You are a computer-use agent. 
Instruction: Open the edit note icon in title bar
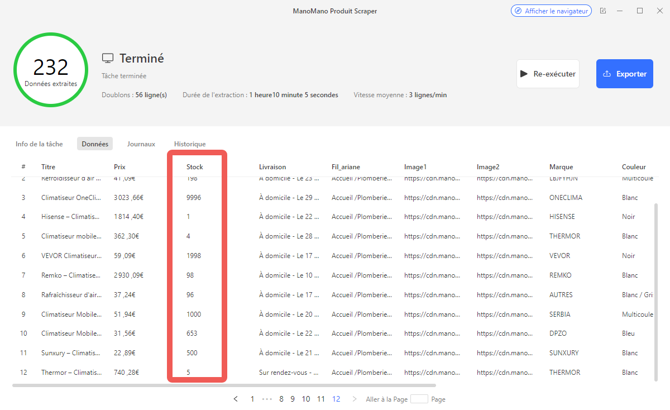603,11
